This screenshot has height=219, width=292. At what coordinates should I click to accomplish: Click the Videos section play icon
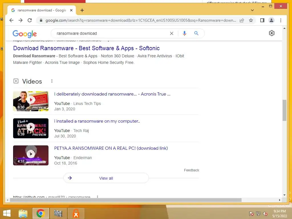(x=16, y=81)
